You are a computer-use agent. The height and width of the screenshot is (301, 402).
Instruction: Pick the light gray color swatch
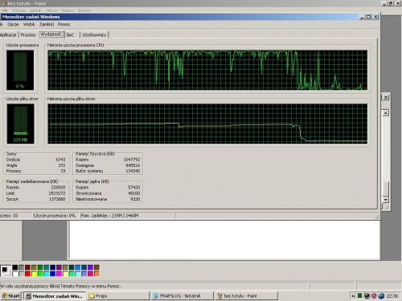(x=22, y=274)
